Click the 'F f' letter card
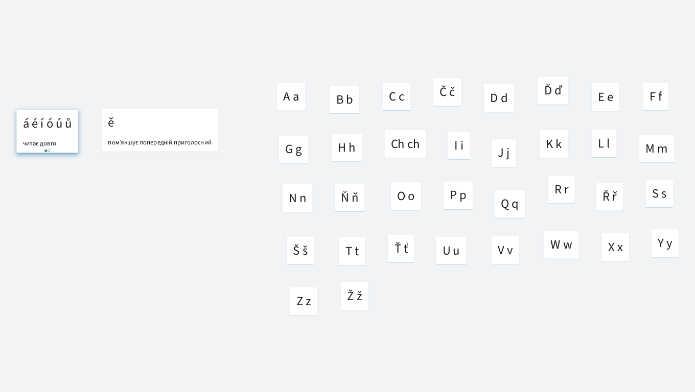Screen dimensions: 695x392 click(x=656, y=96)
